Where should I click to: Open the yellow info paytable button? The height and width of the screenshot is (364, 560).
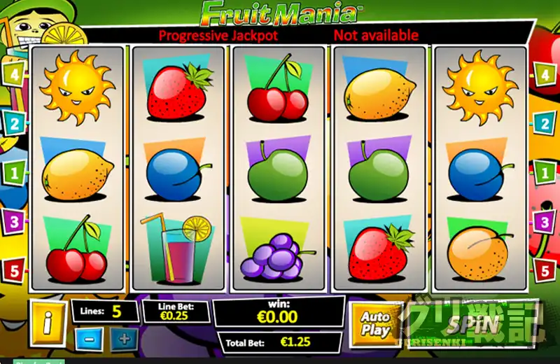(x=48, y=323)
